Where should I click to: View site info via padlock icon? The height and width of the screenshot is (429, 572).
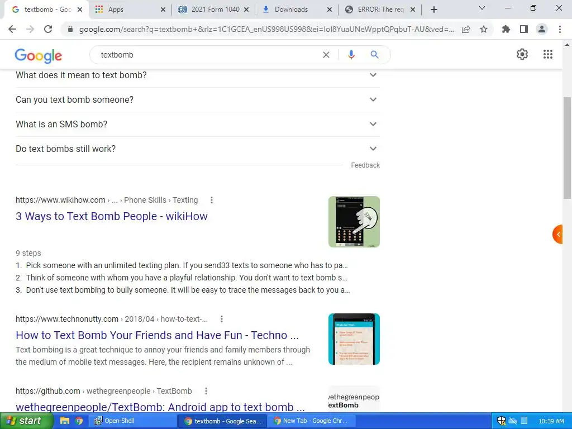tap(70, 29)
